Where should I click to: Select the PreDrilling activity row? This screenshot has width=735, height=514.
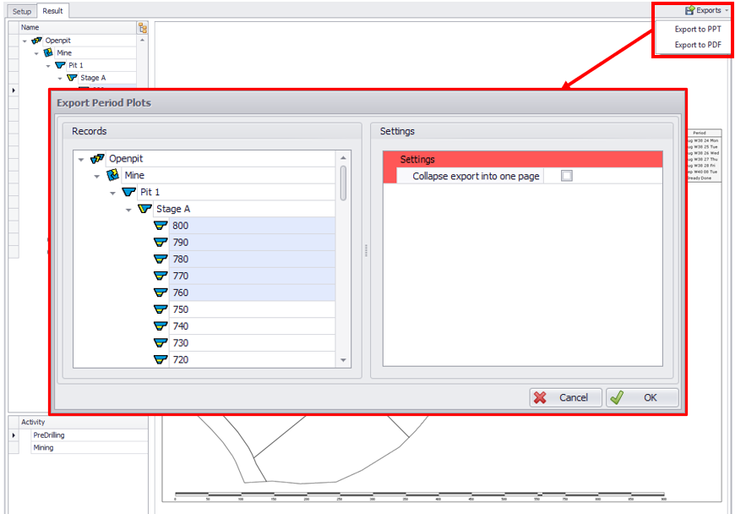[x=89, y=435]
